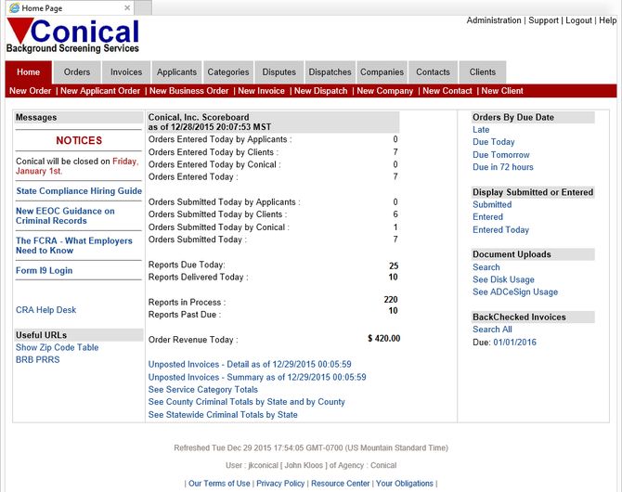The image size is (622, 492).
Task: Open the Applicants tab
Action: click(176, 72)
